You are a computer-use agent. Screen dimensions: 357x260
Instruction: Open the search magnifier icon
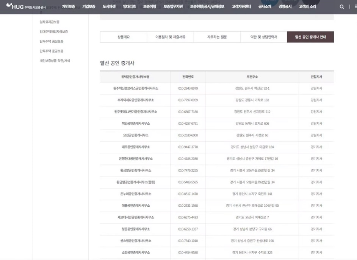click(x=342, y=7)
